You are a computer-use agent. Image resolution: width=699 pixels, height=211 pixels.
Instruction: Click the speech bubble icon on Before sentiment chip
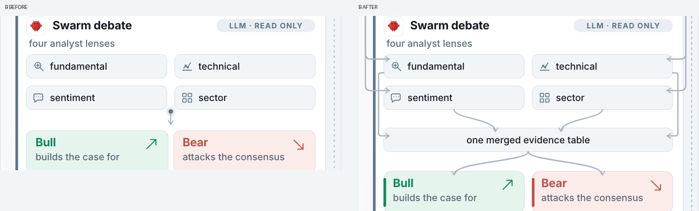click(38, 98)
